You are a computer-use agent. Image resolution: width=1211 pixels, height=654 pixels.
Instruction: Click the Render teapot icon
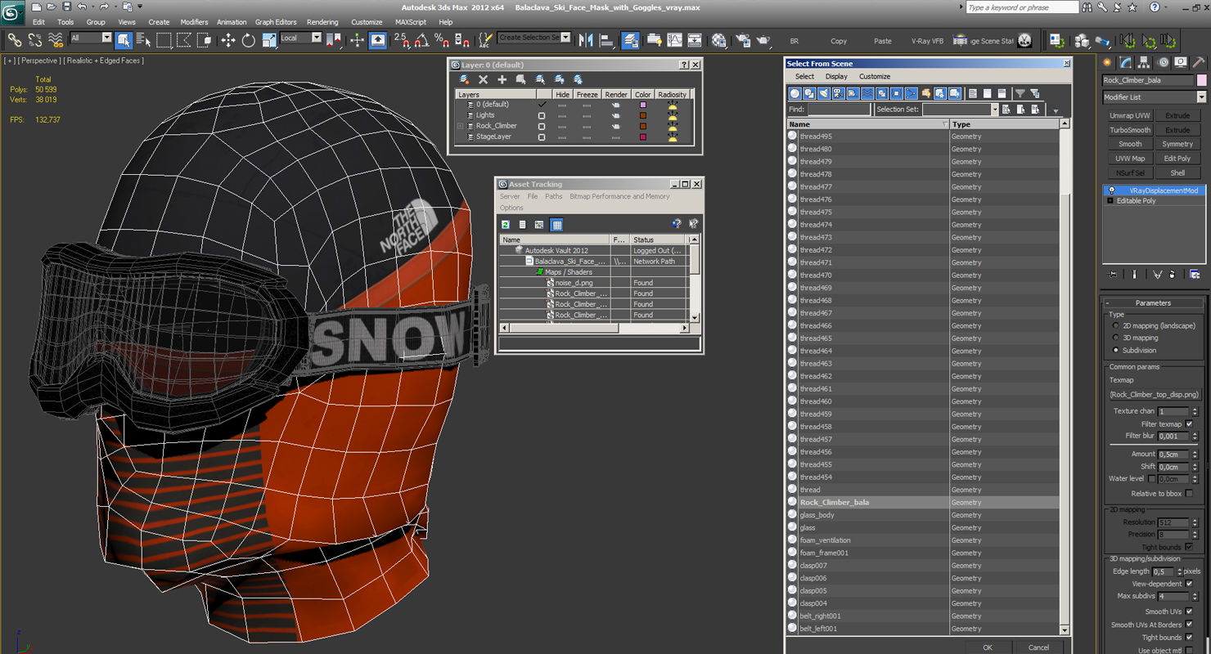763,39
